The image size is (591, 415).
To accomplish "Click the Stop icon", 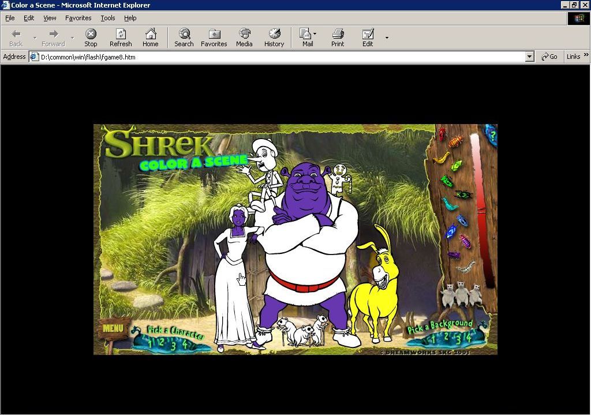I will [x=90, y=37].
